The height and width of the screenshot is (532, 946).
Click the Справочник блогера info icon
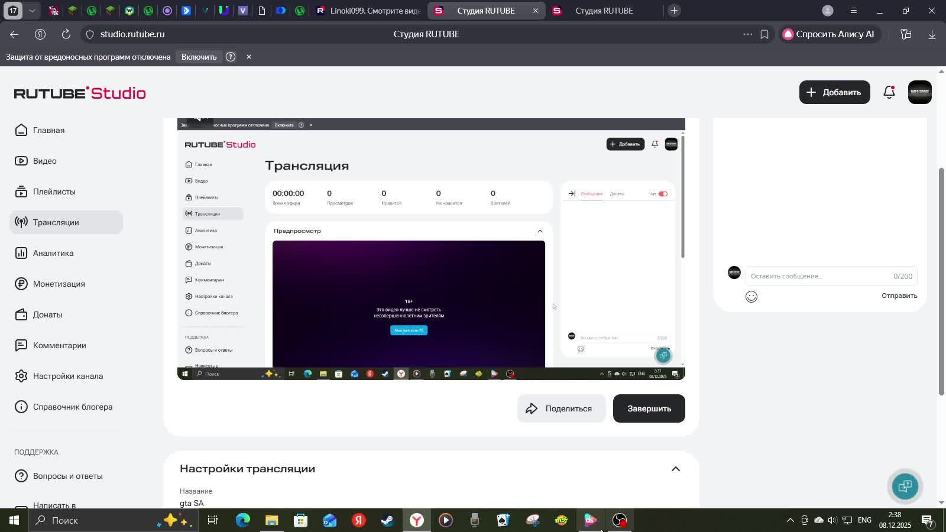pyautogui.click(x=21, y=407)
